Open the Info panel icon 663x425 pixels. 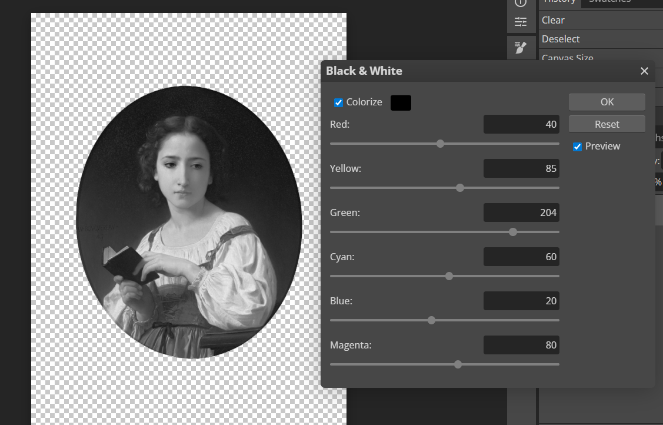[521, 3]
